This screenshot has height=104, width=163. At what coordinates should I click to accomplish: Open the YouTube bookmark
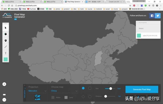click(x=32, y=9)
